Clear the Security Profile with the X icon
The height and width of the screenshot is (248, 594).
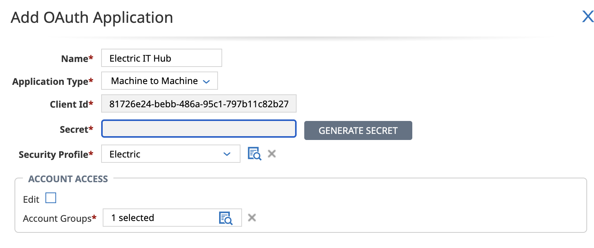click(271, 154)
